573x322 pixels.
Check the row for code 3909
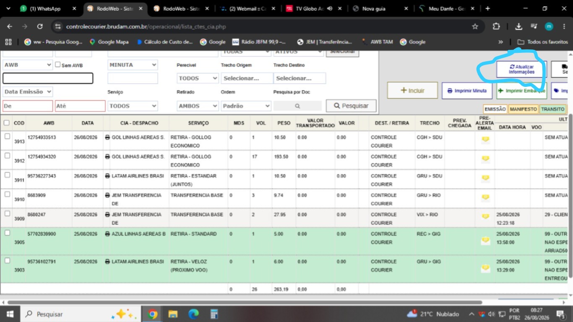(7, 214)
